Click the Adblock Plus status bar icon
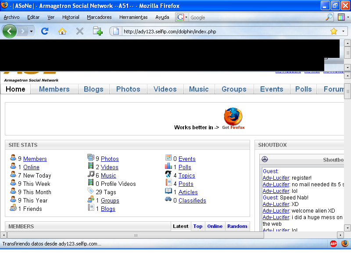351x263 pixels. pyautogui.click(x=333, y=244)
